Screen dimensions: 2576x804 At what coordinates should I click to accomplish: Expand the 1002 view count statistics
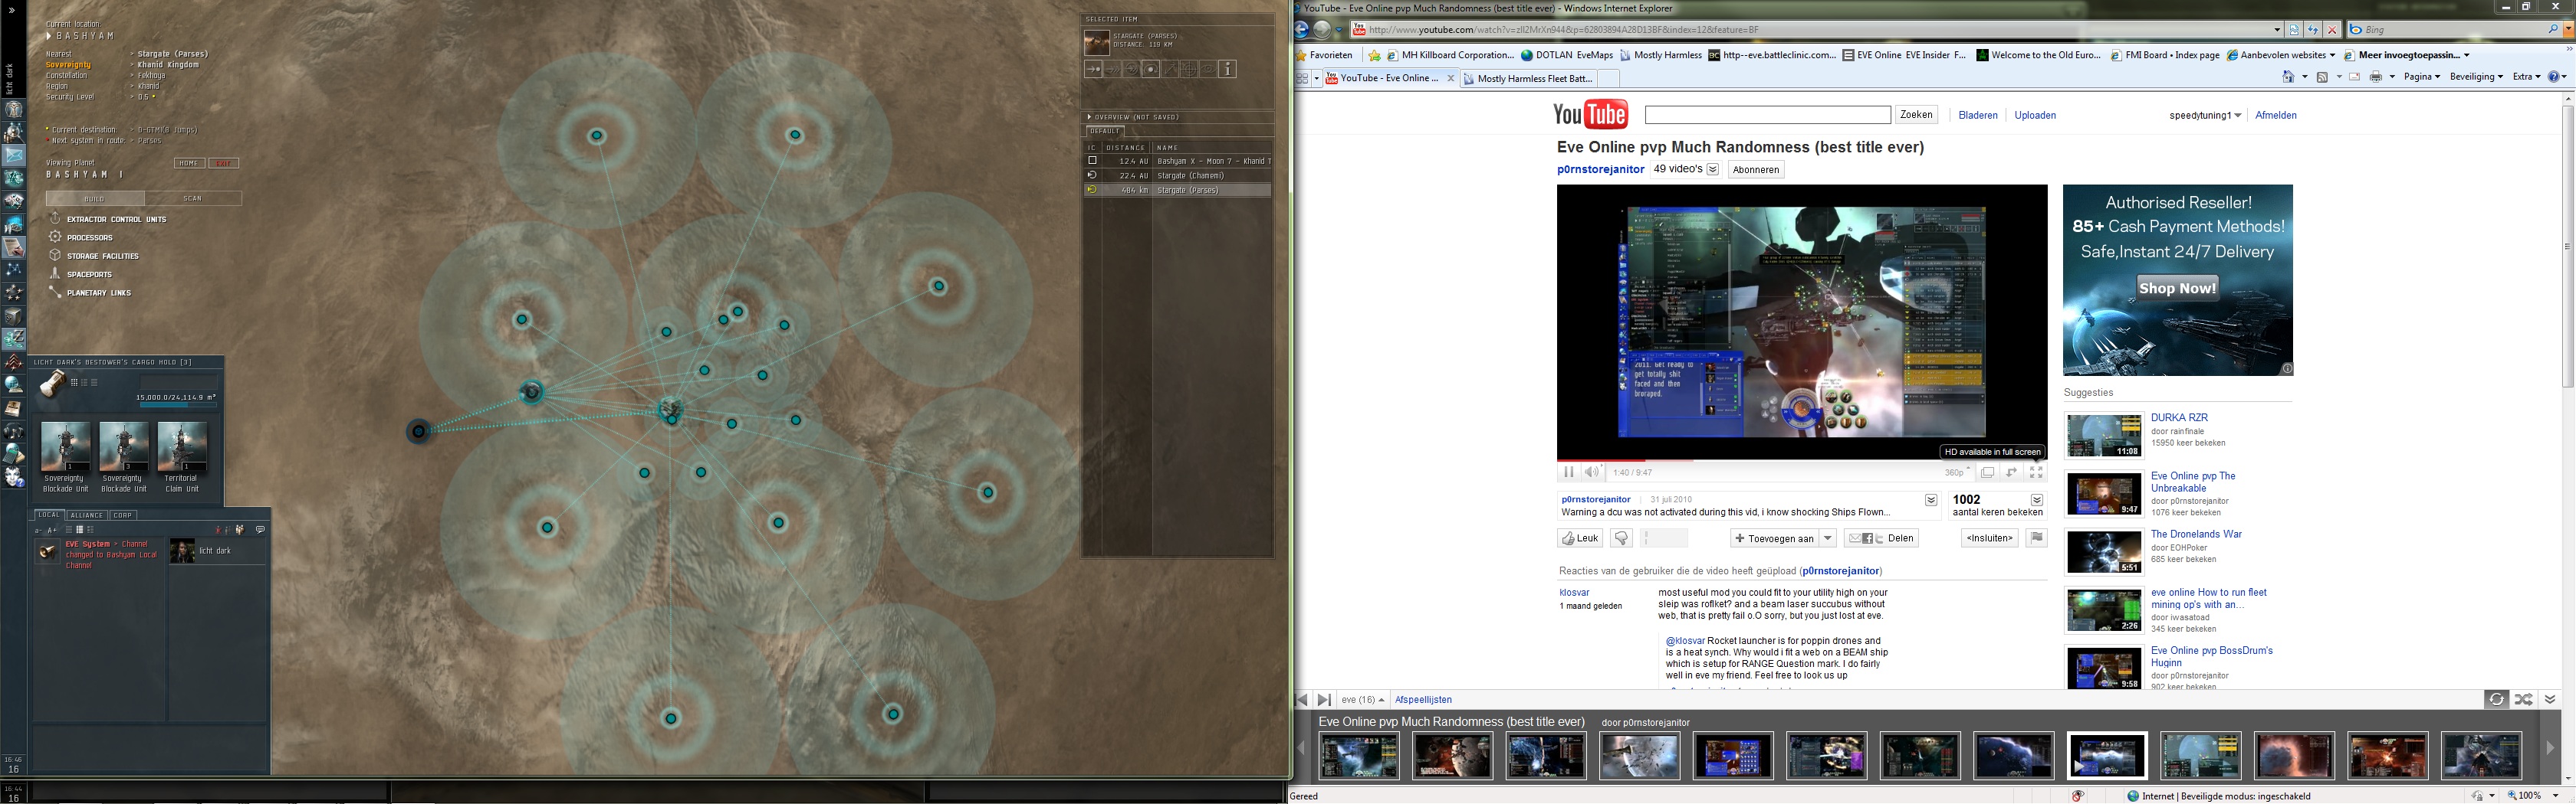[2036, 499]
